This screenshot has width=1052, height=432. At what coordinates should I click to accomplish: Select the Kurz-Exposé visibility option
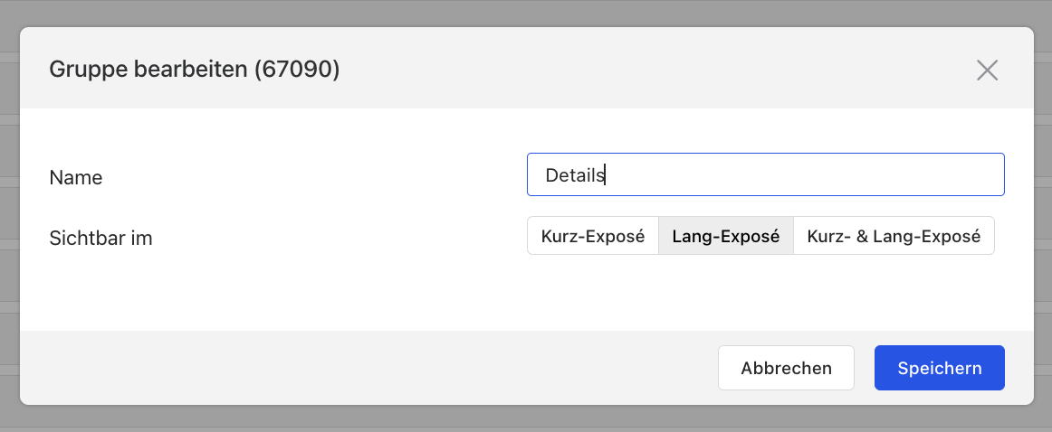pyautogui.click(x=592, y=236)
